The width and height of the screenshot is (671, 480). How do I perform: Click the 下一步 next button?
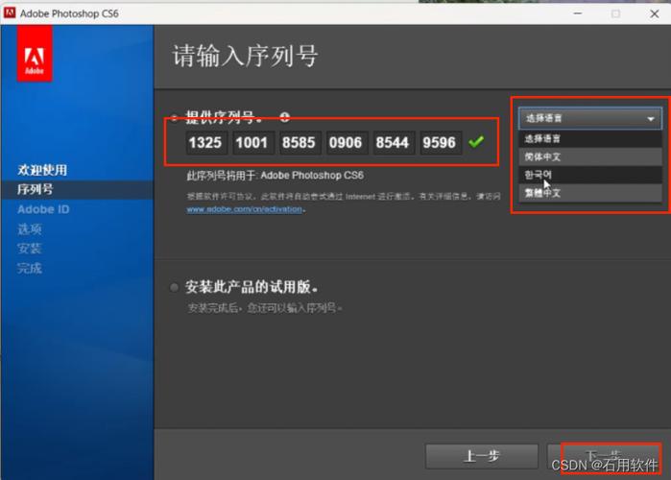click(x=604, y=456)
